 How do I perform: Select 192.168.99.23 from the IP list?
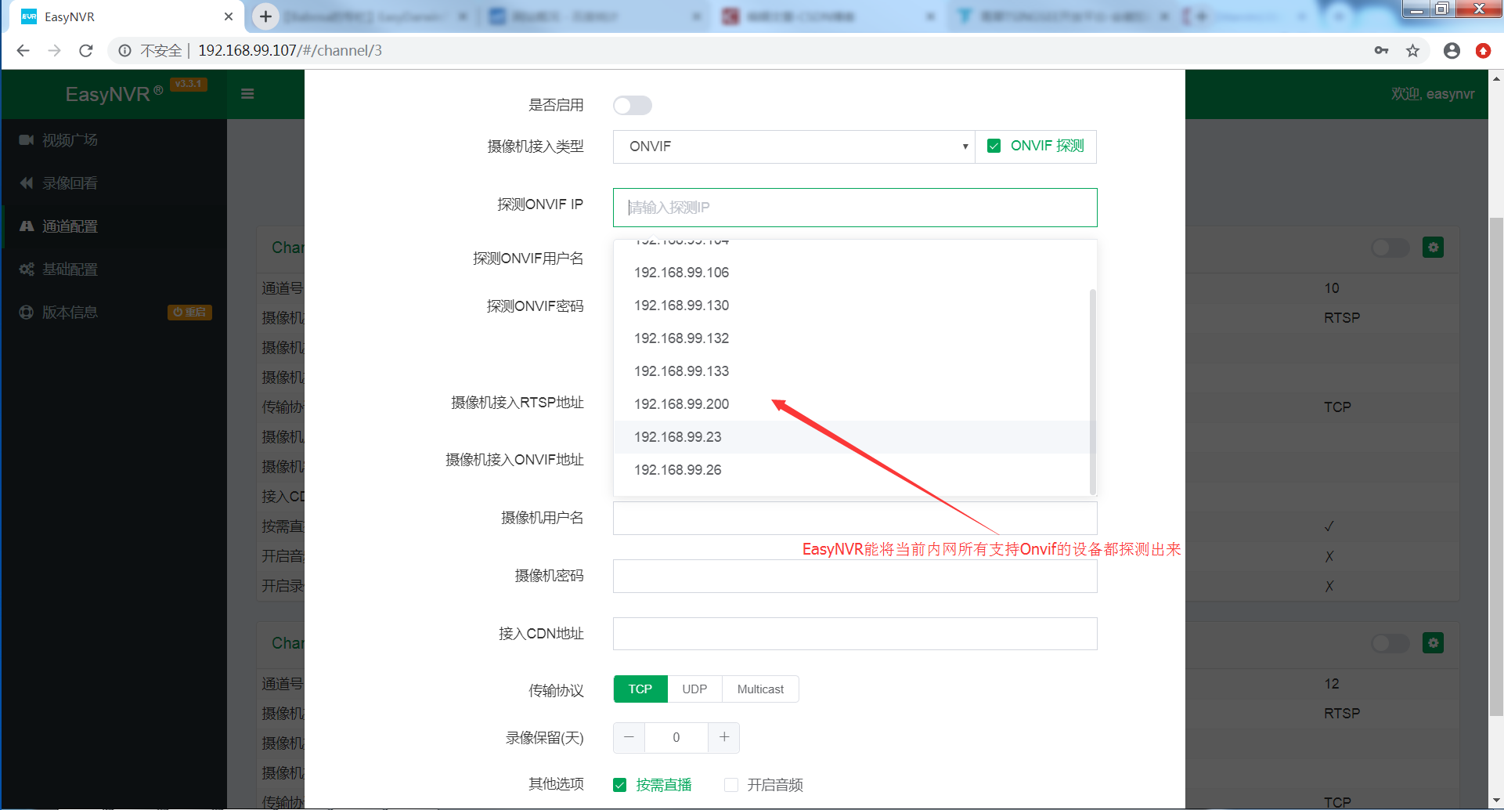852,437
